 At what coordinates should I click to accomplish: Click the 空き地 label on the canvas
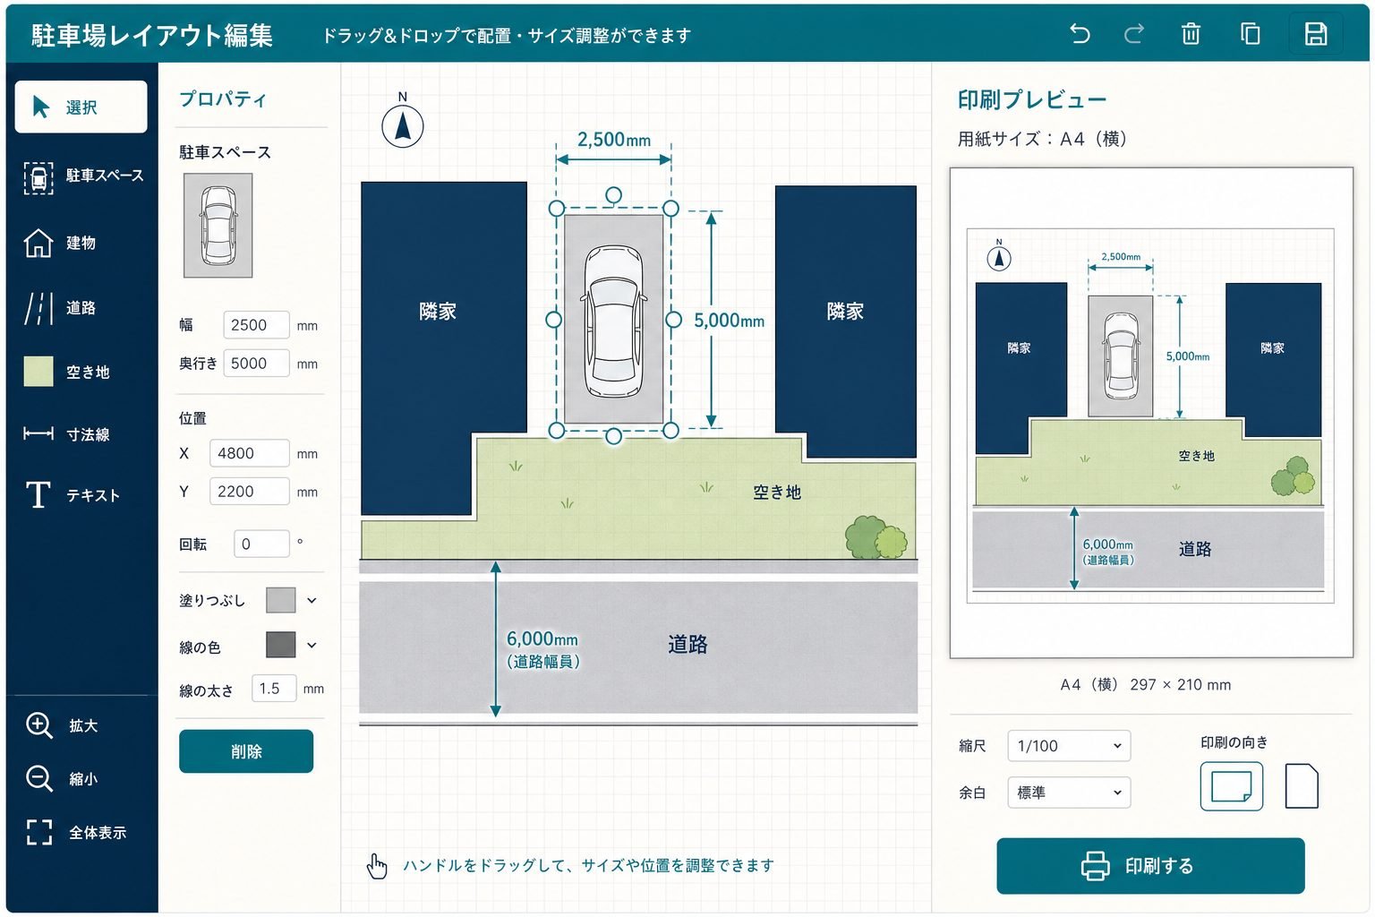click(x=777, y=493)
